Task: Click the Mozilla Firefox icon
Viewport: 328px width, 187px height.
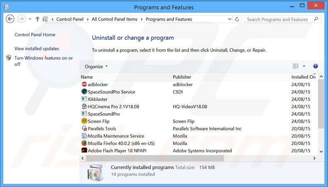Action: coord(84,143)
